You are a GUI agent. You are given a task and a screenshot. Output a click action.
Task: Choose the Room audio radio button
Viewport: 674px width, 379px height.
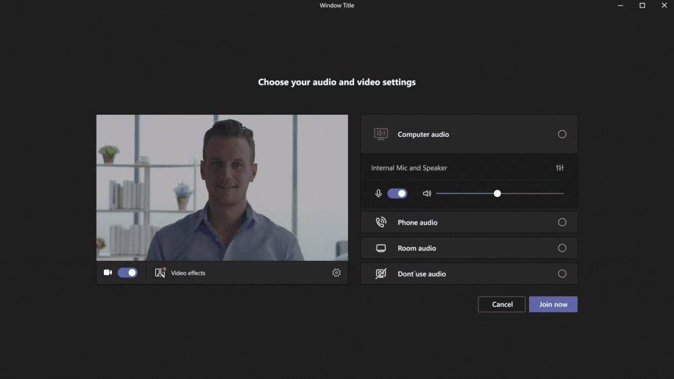(562, 248)
